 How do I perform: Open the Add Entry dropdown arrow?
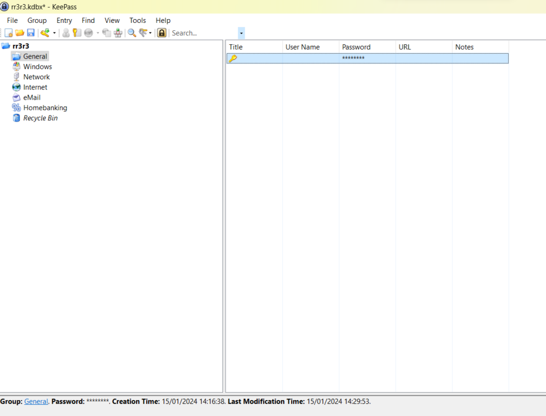click(54, 33)
